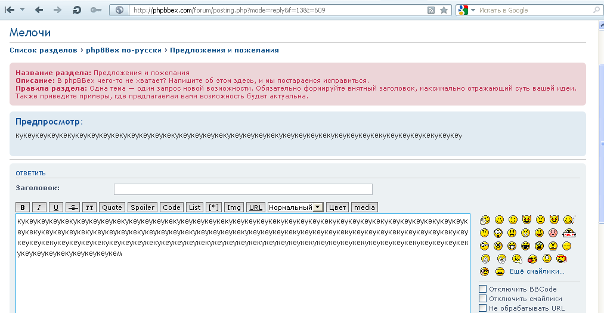This screenshot has height=313, width=604.
Task: Tick the Отключить смайлики checkbox
Action: click(x=483, y=299)
